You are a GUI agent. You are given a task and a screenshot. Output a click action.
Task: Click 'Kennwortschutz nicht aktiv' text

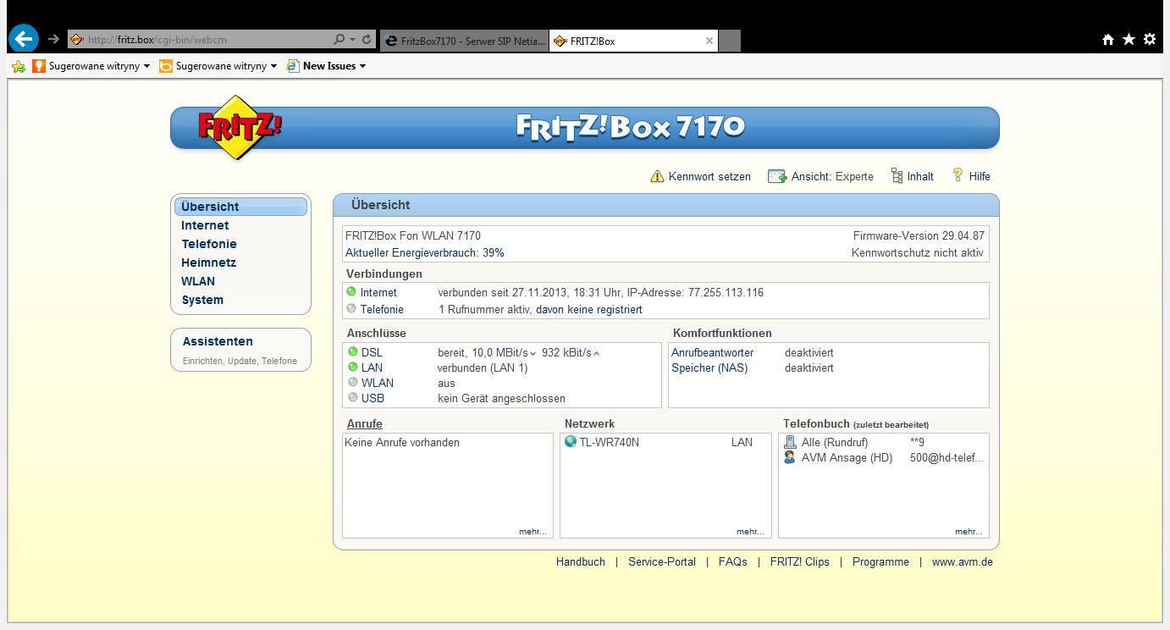(x=918, y=252)
